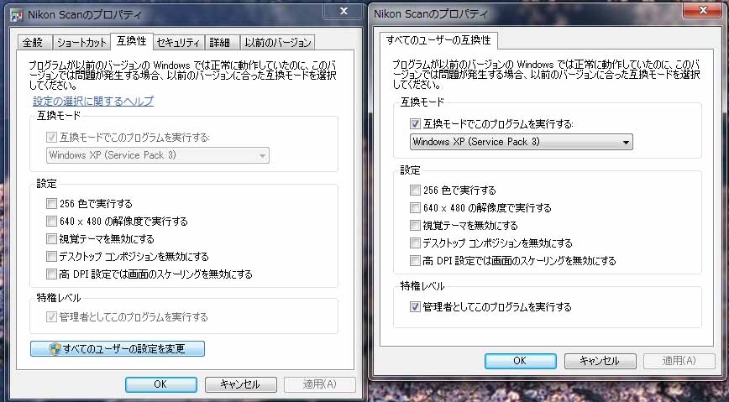729x402 pixels.
Task: Select the 互換性 tab
Action: coord(132,41)
